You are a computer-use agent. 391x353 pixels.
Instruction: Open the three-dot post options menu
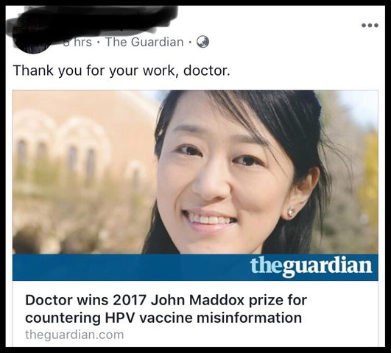coord(370,25)
